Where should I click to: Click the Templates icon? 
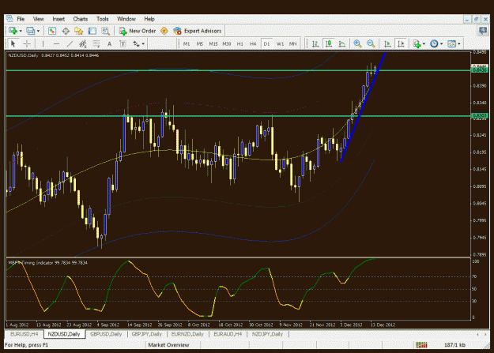pyautogui.click(x=452, y=43)
